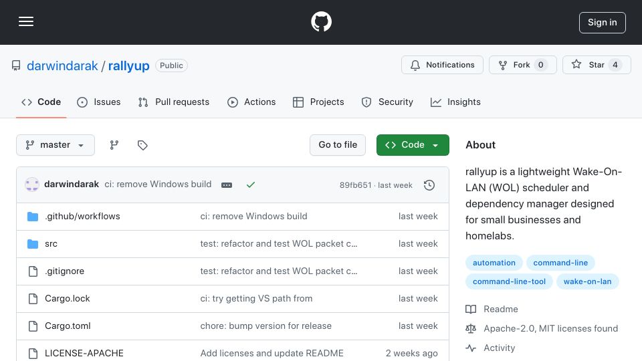Click file icon beside LICENSE-APACHE
The image size is (642, 361).
tap(33, 354)
